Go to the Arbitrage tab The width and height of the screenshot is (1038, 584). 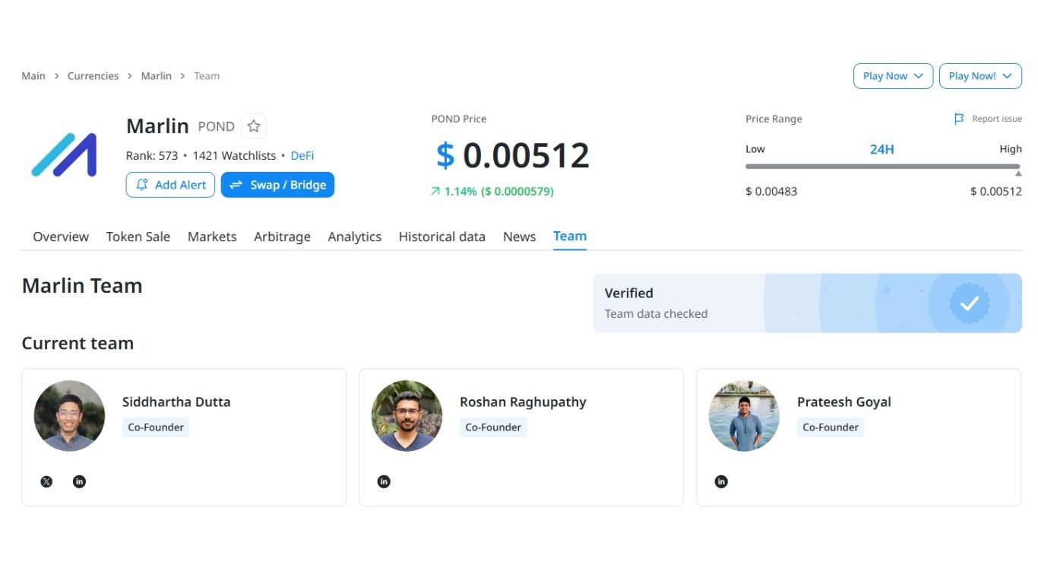pyautogui.click(x=282, y=236)
